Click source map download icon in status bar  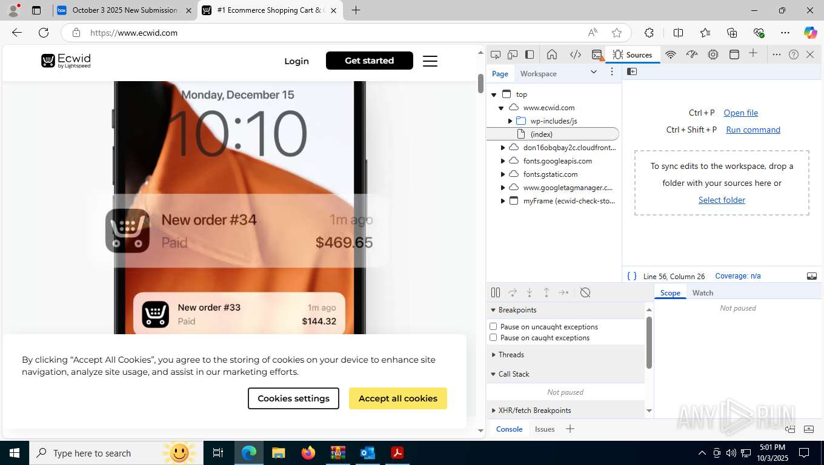tap(812, 276)
